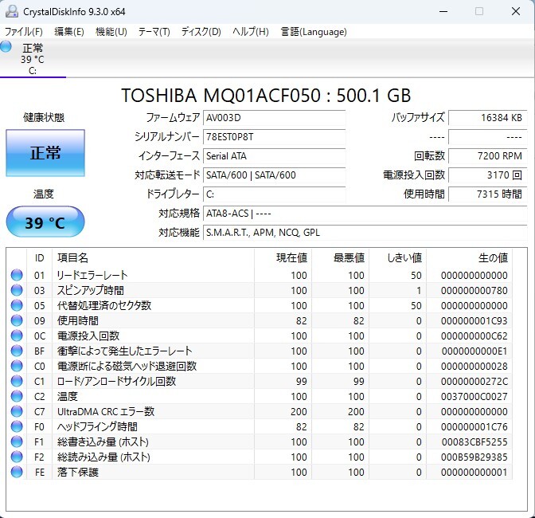The height and width of the screenshot is (518, 535).
Task: Click status orb beside UltraDMA CRC エラー数 row
Action: (x=17, y=412)
